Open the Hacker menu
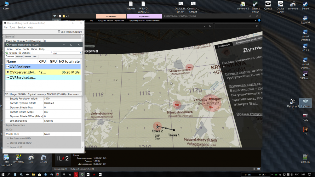The image size is (315, 177). pyautogui.click(x=9, y=49)
